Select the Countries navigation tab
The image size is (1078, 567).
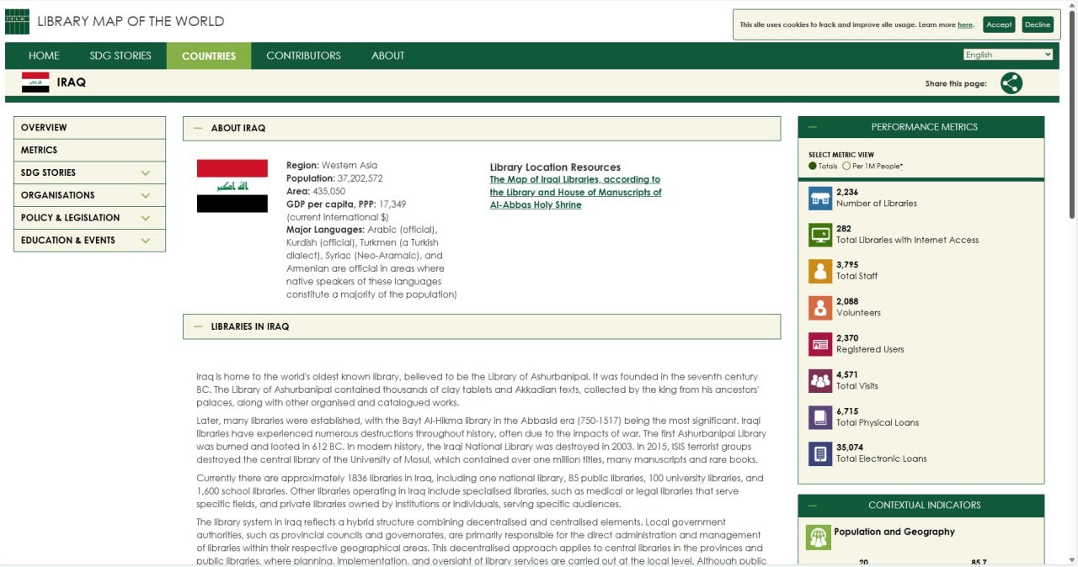tap(209, 56)
